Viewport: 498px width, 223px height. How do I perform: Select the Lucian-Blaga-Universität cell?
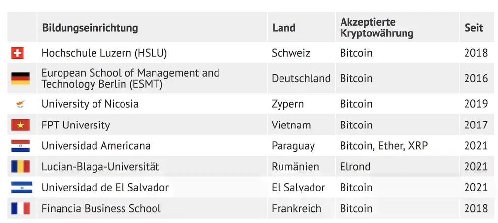tap(100, 167)
